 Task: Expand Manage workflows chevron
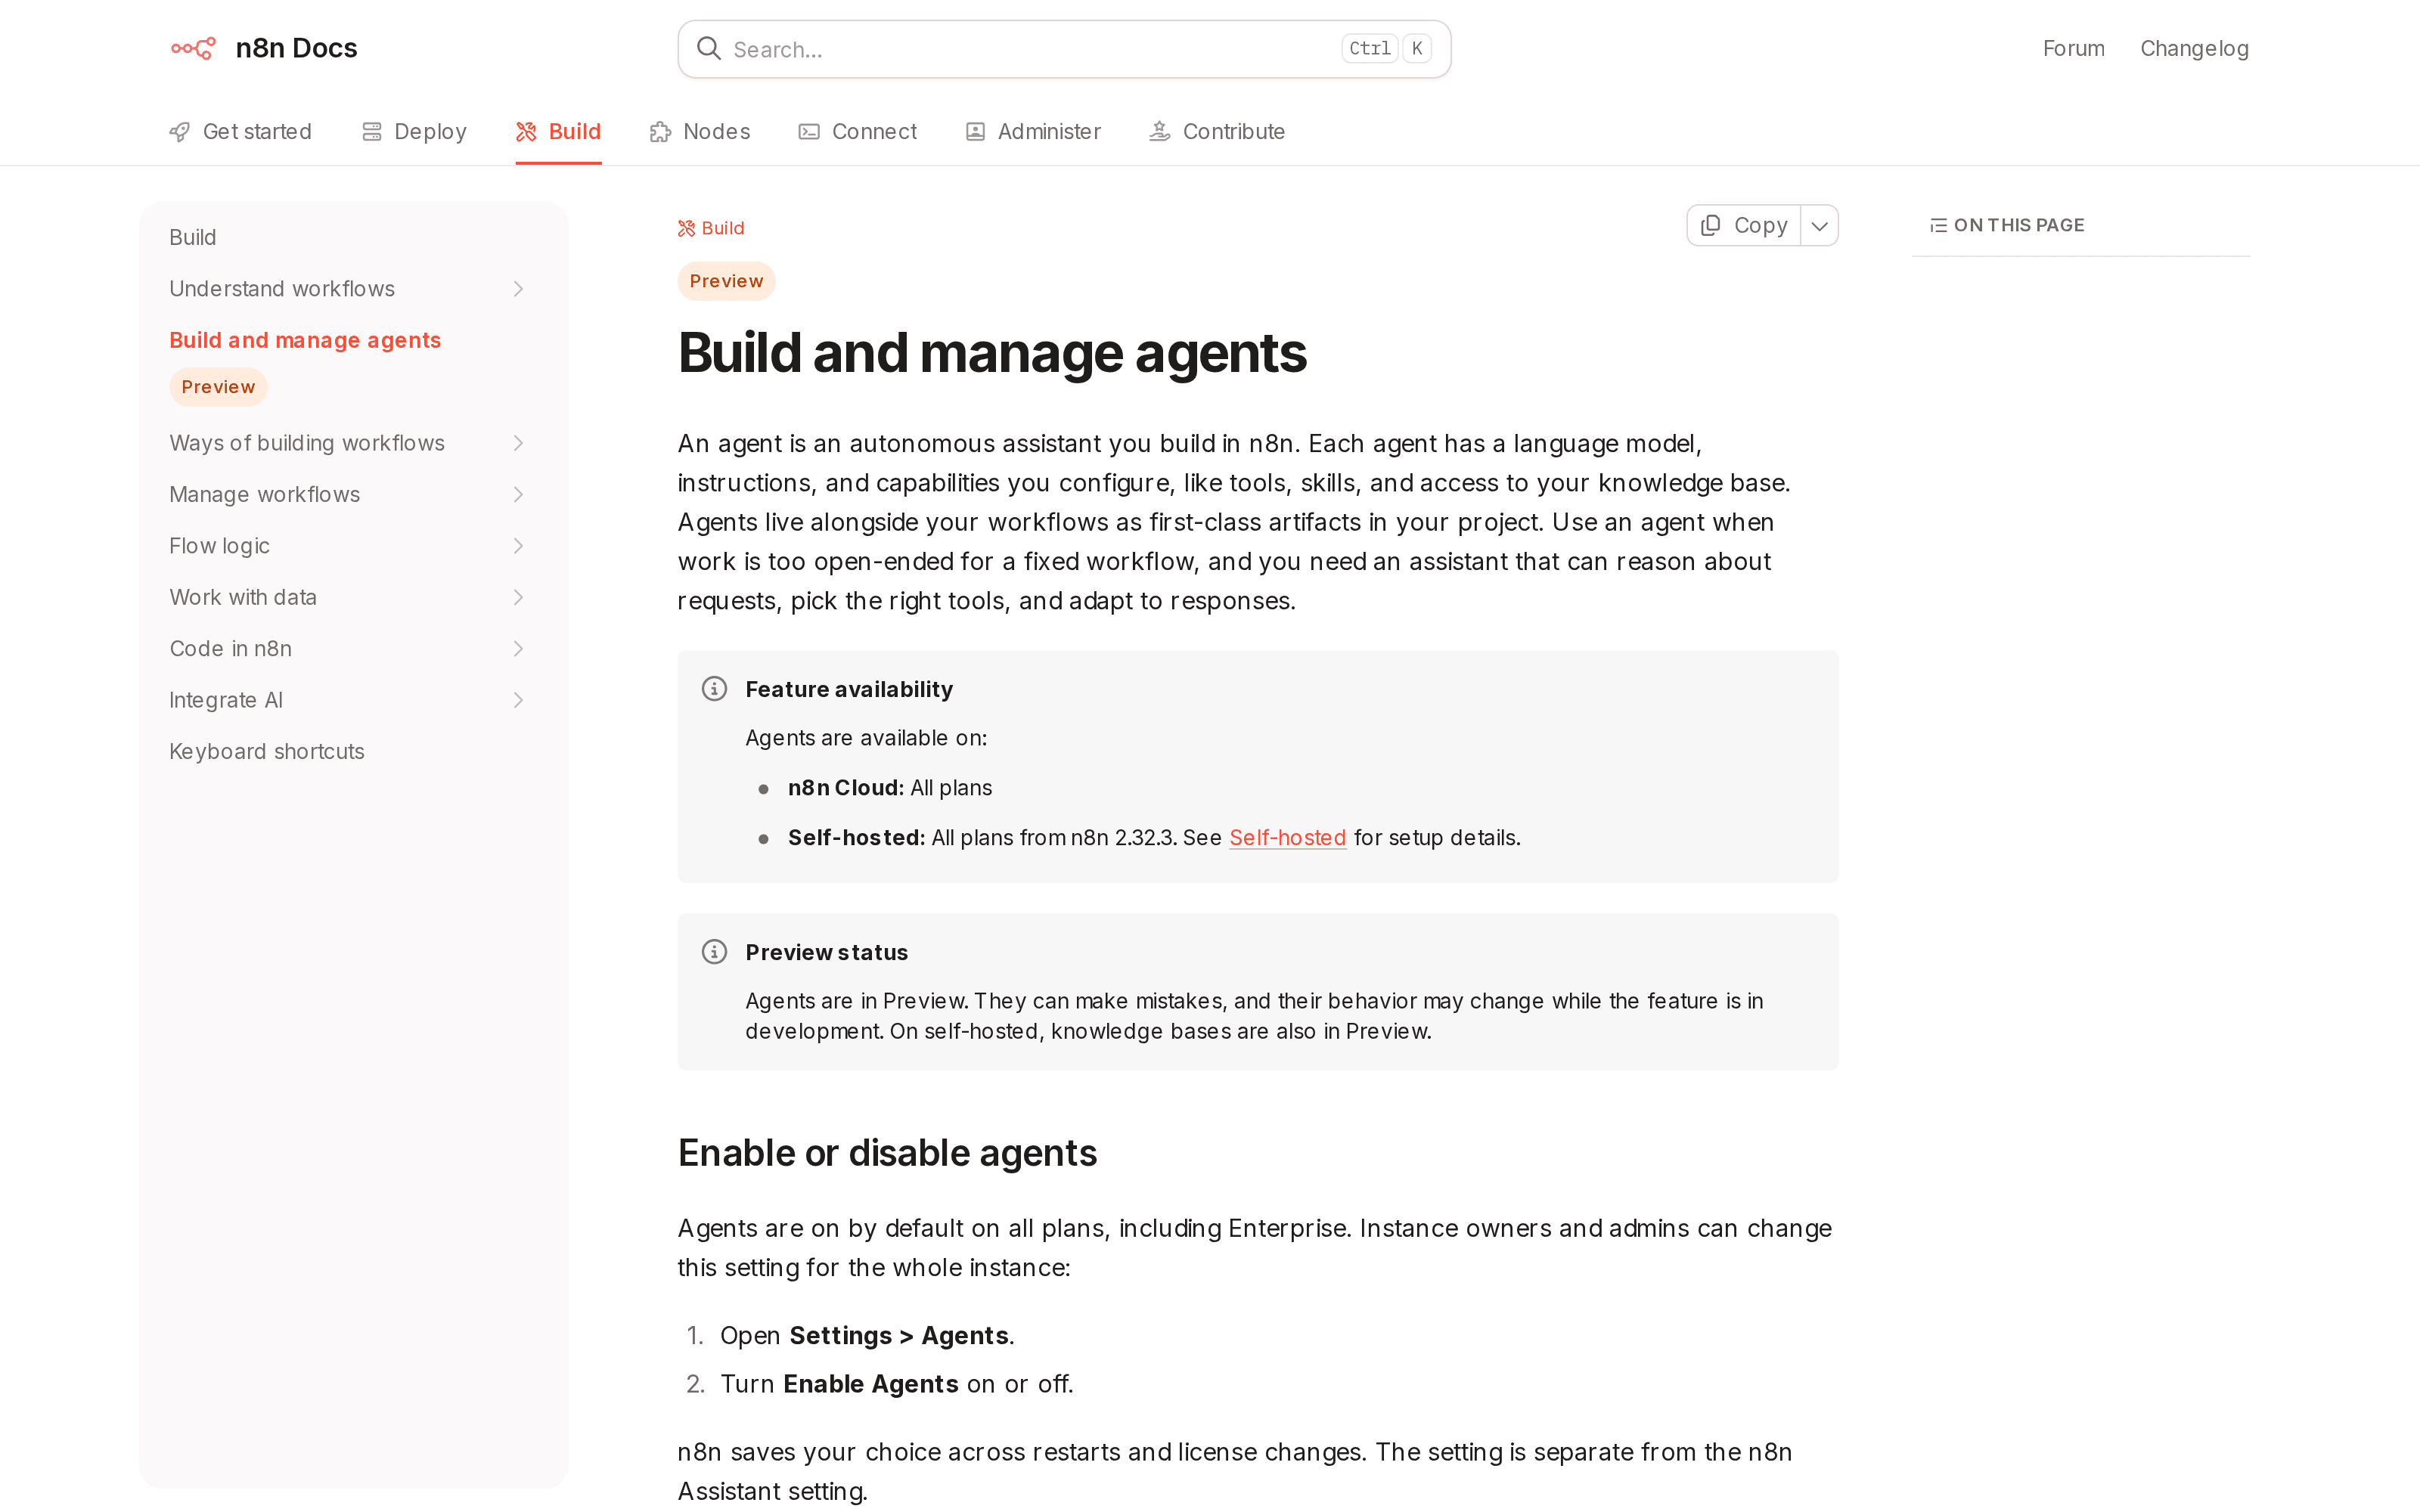(x=518, y=494)
